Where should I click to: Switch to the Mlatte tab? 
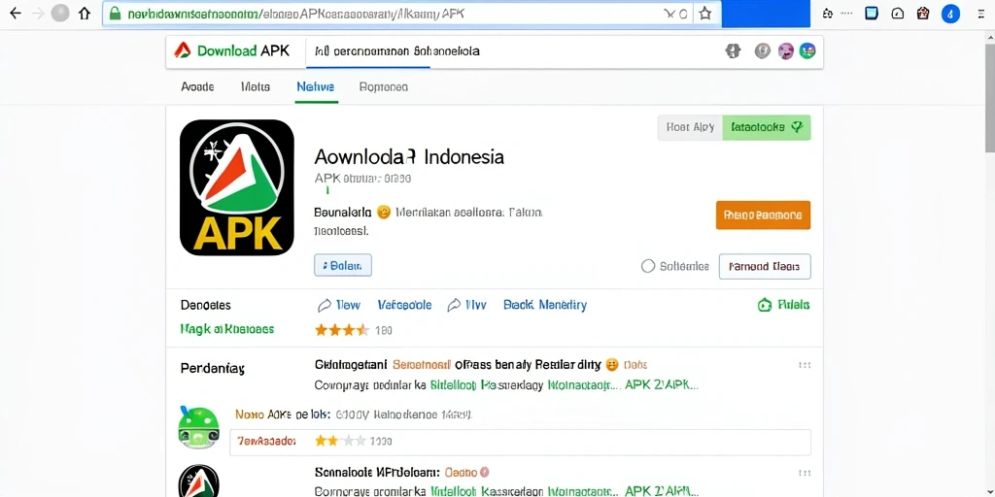[x=256, y=87]
